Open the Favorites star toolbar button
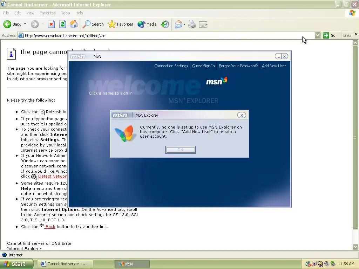Screen dimensions: 359x269 click(x=120, y=24)
